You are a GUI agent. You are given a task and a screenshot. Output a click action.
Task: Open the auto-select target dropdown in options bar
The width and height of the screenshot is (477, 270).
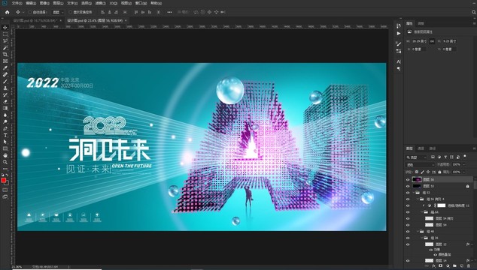58,12
